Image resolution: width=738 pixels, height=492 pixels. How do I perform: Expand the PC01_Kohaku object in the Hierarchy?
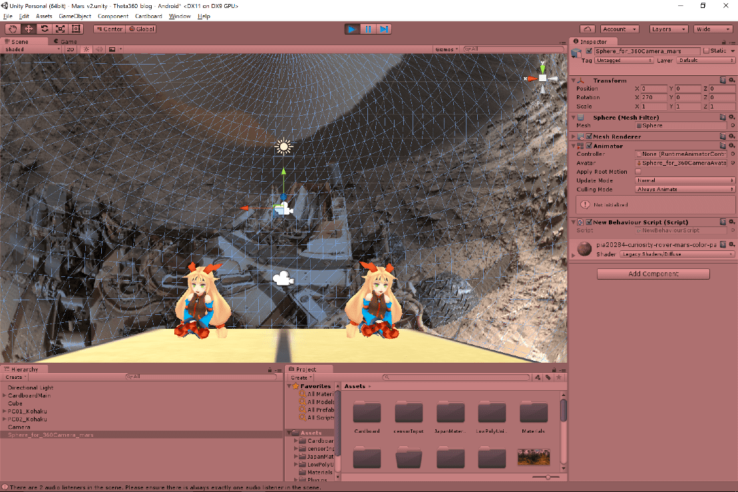pos(4,411)
